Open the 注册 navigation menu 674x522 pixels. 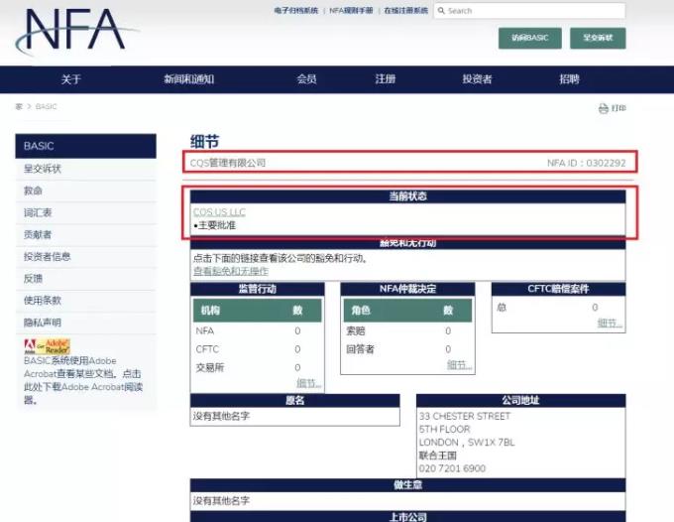pyautogui.click(x=386, y=79)
